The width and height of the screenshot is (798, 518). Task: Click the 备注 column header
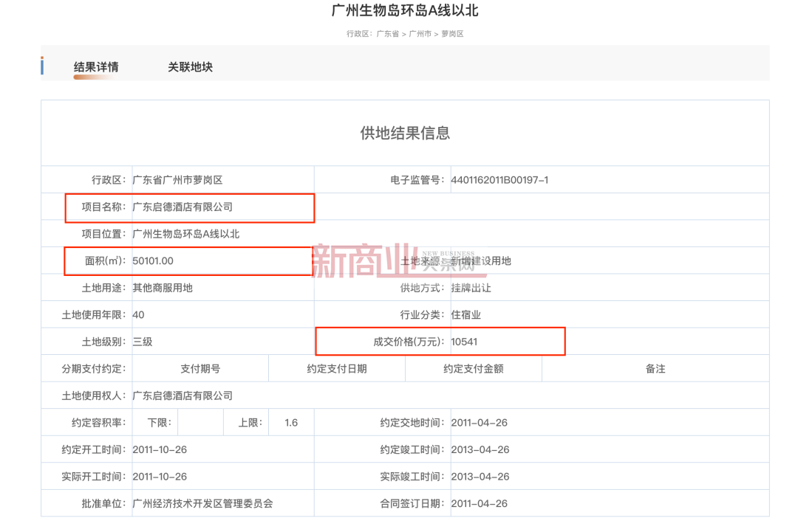tap(655, 368)
